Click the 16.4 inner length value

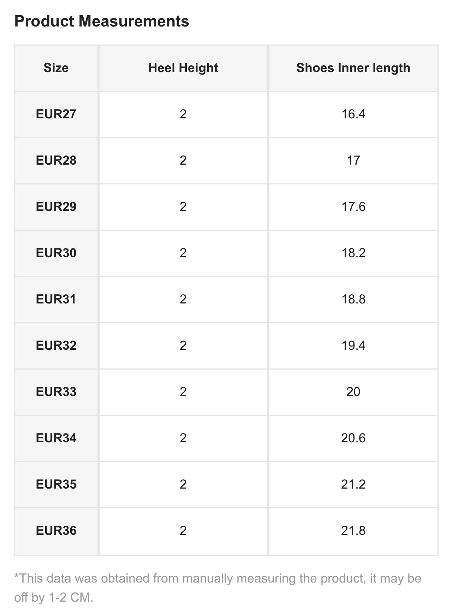tap(353, 114)
